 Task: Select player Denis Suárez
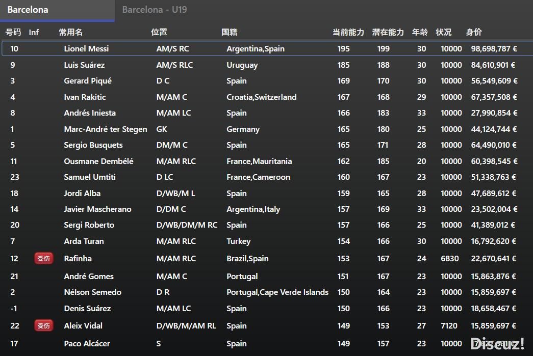pyautogui.click(x=87, y=309)
